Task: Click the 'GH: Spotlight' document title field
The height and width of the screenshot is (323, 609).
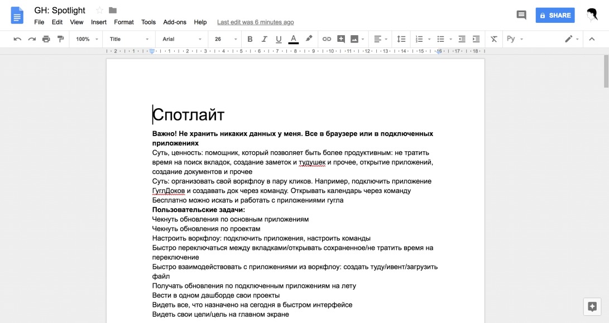Action: point(60,11)
